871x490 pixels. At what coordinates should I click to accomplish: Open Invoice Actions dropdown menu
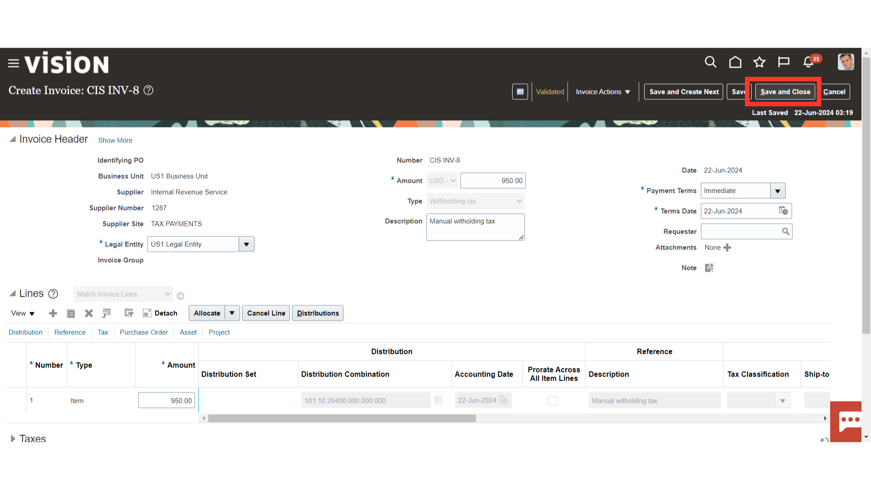(x=603, y=92)
